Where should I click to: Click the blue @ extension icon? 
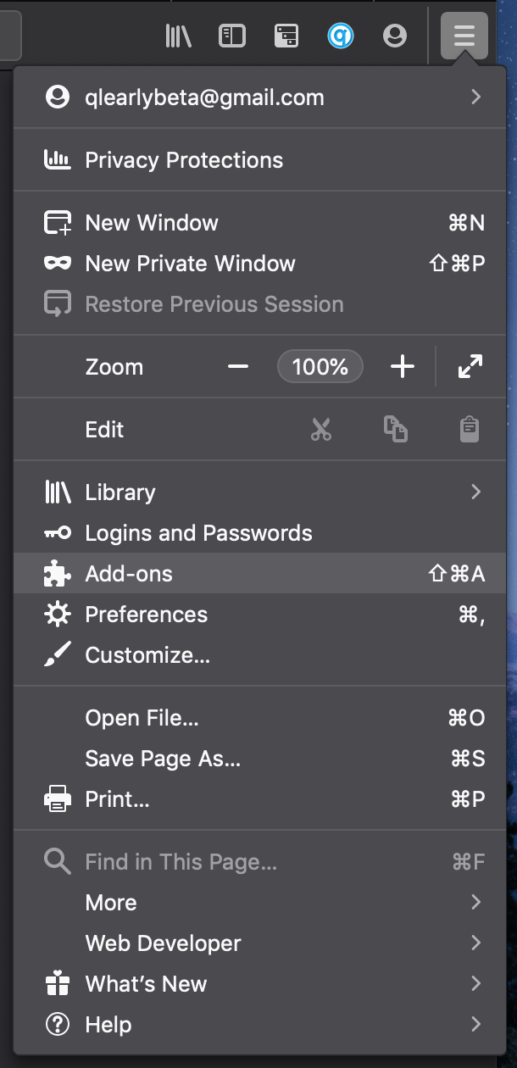coord(341,36)
